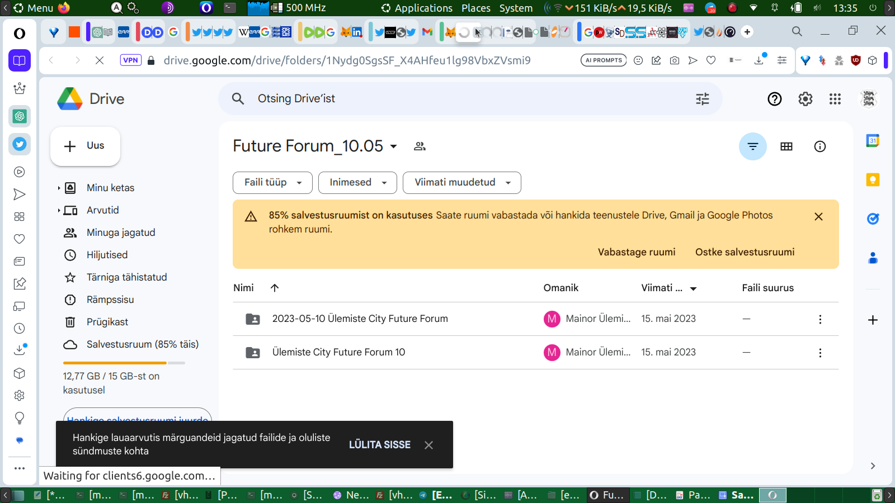
Task: Open Drive search options filter icon
Action: 703,99
